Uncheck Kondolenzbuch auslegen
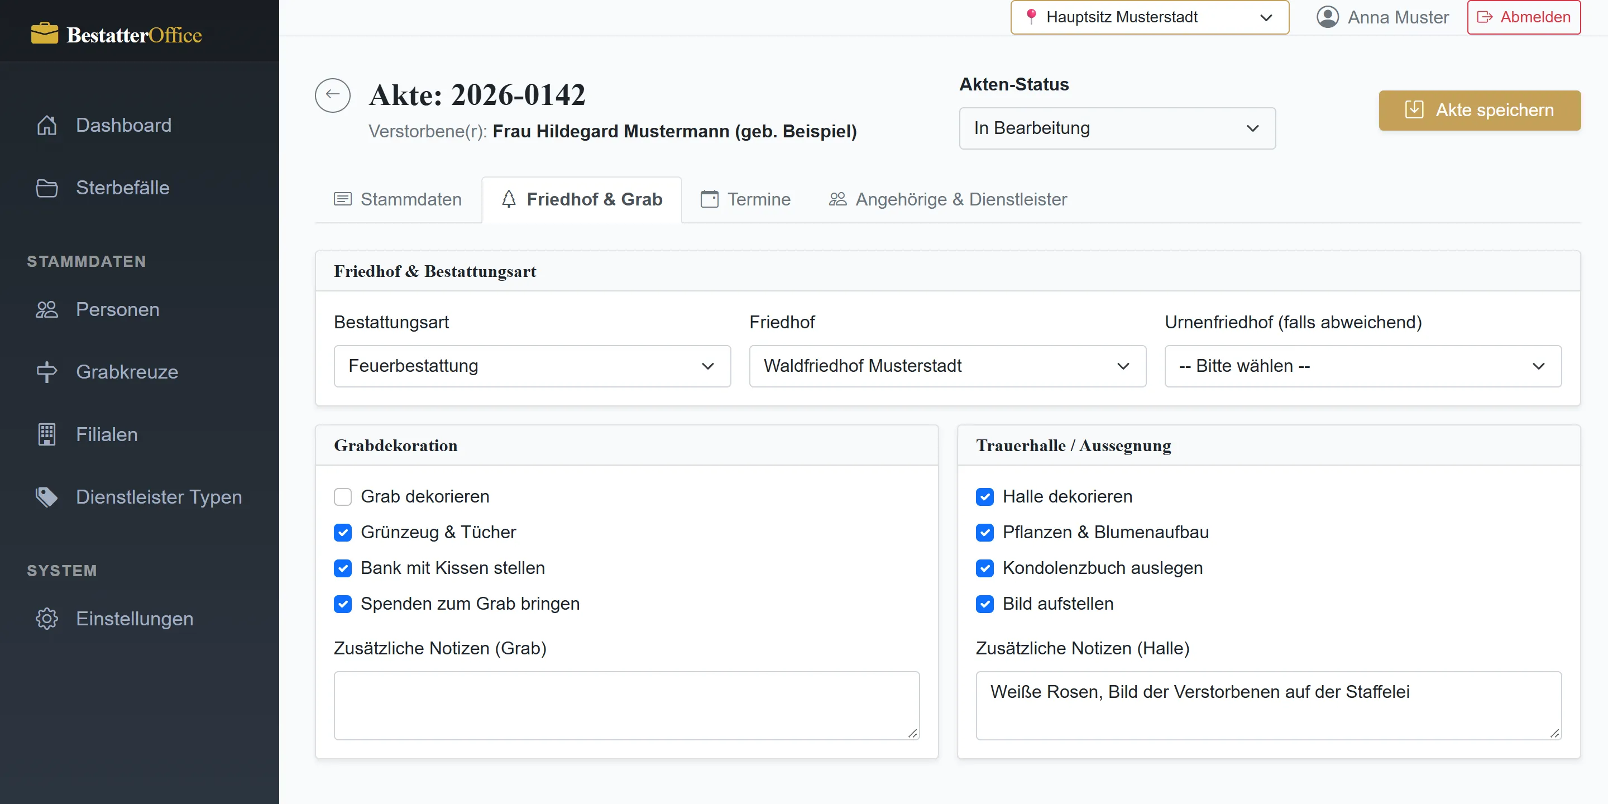The image size is (1608, 804). tap(985, 568)
